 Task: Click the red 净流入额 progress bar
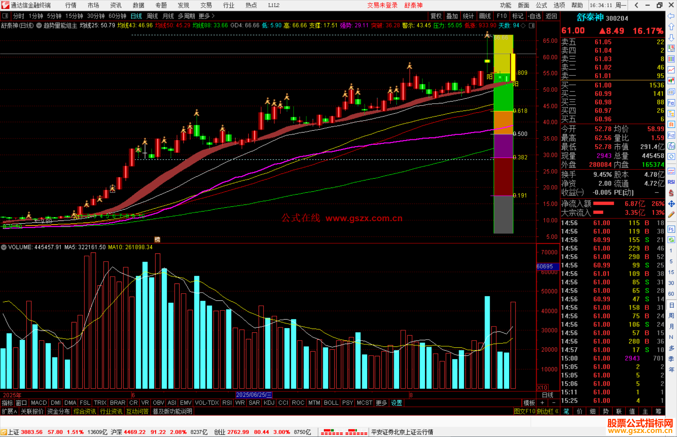click(604, 204)
